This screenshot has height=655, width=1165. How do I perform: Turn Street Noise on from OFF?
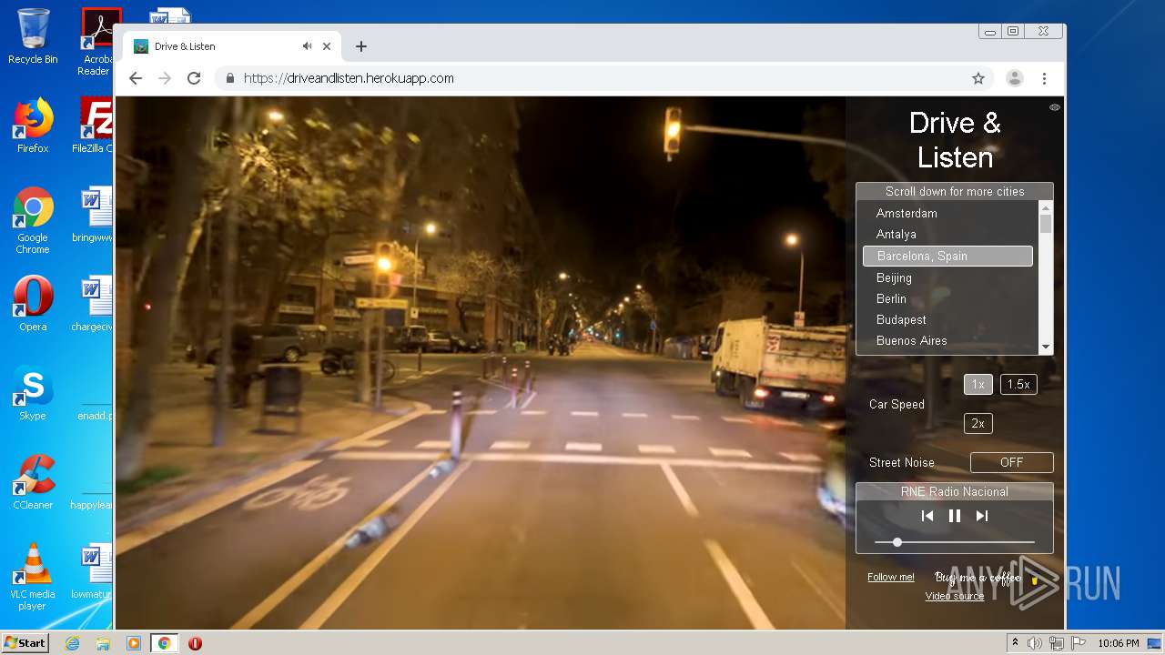(1011, 462)
